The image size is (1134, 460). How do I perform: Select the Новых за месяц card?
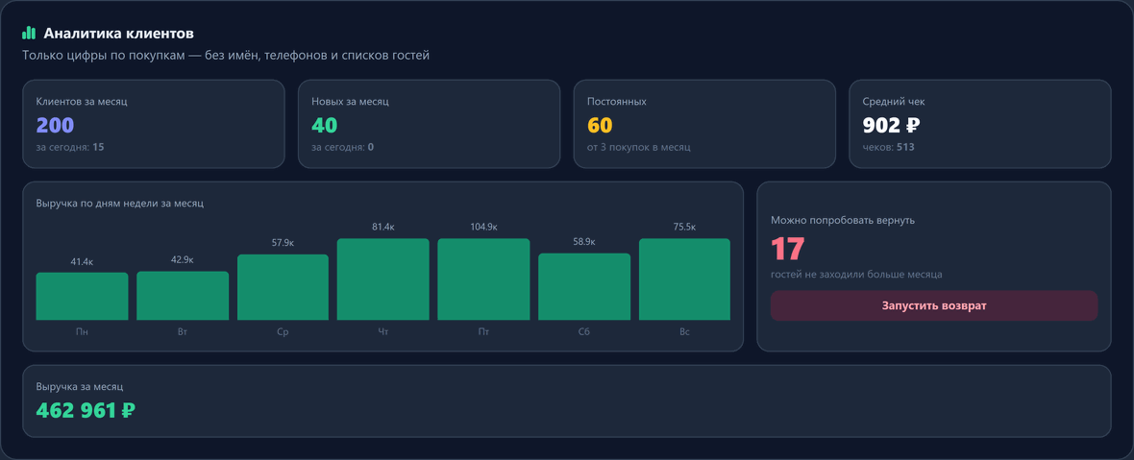(429, 124)
